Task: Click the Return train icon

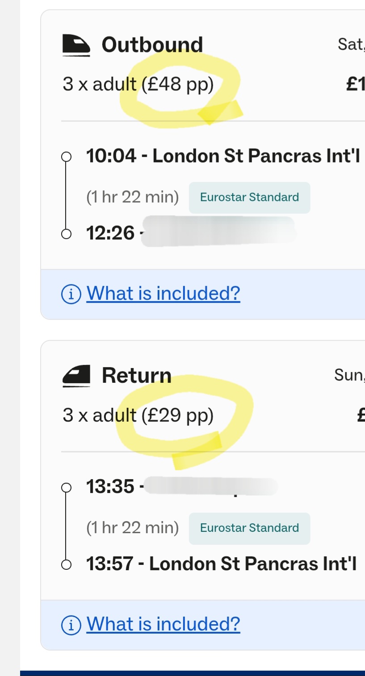Action: click(76, 376)
